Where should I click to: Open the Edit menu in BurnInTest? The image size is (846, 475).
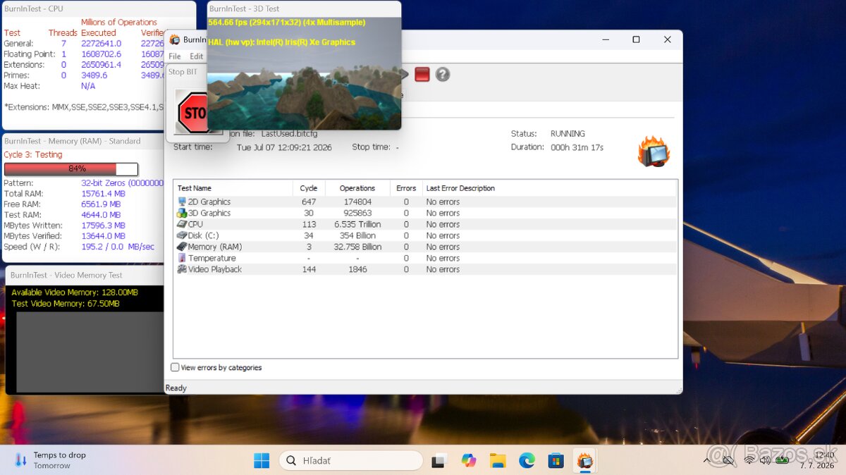[x=197, y=56]
